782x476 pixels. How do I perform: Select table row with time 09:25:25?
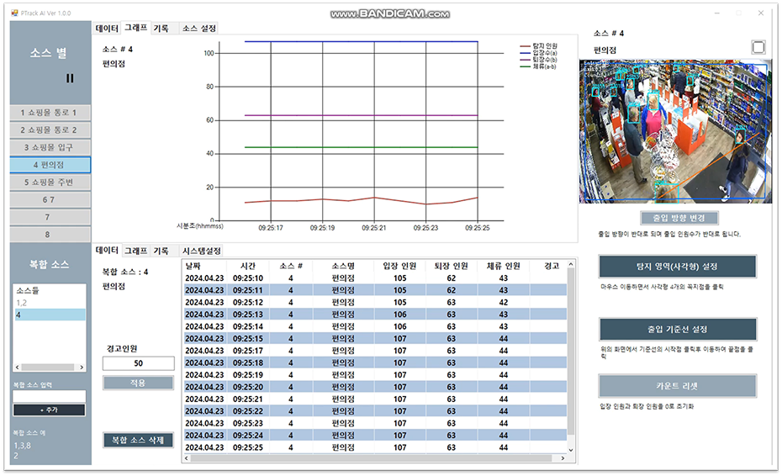375,447
